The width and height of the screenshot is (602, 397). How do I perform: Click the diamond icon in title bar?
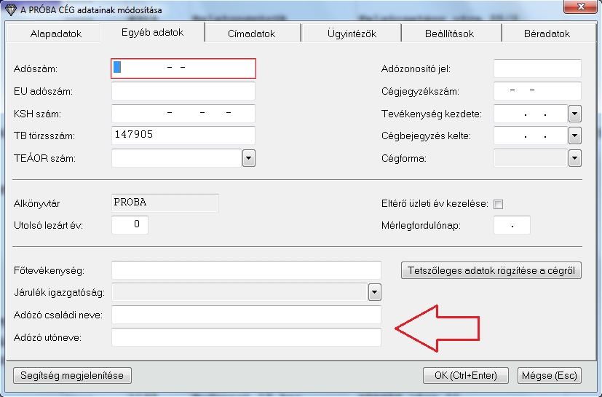[x=11, y=10]
